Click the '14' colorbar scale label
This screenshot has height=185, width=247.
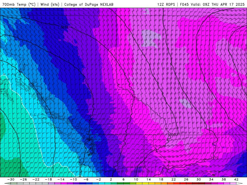click(x=149, y=179)
